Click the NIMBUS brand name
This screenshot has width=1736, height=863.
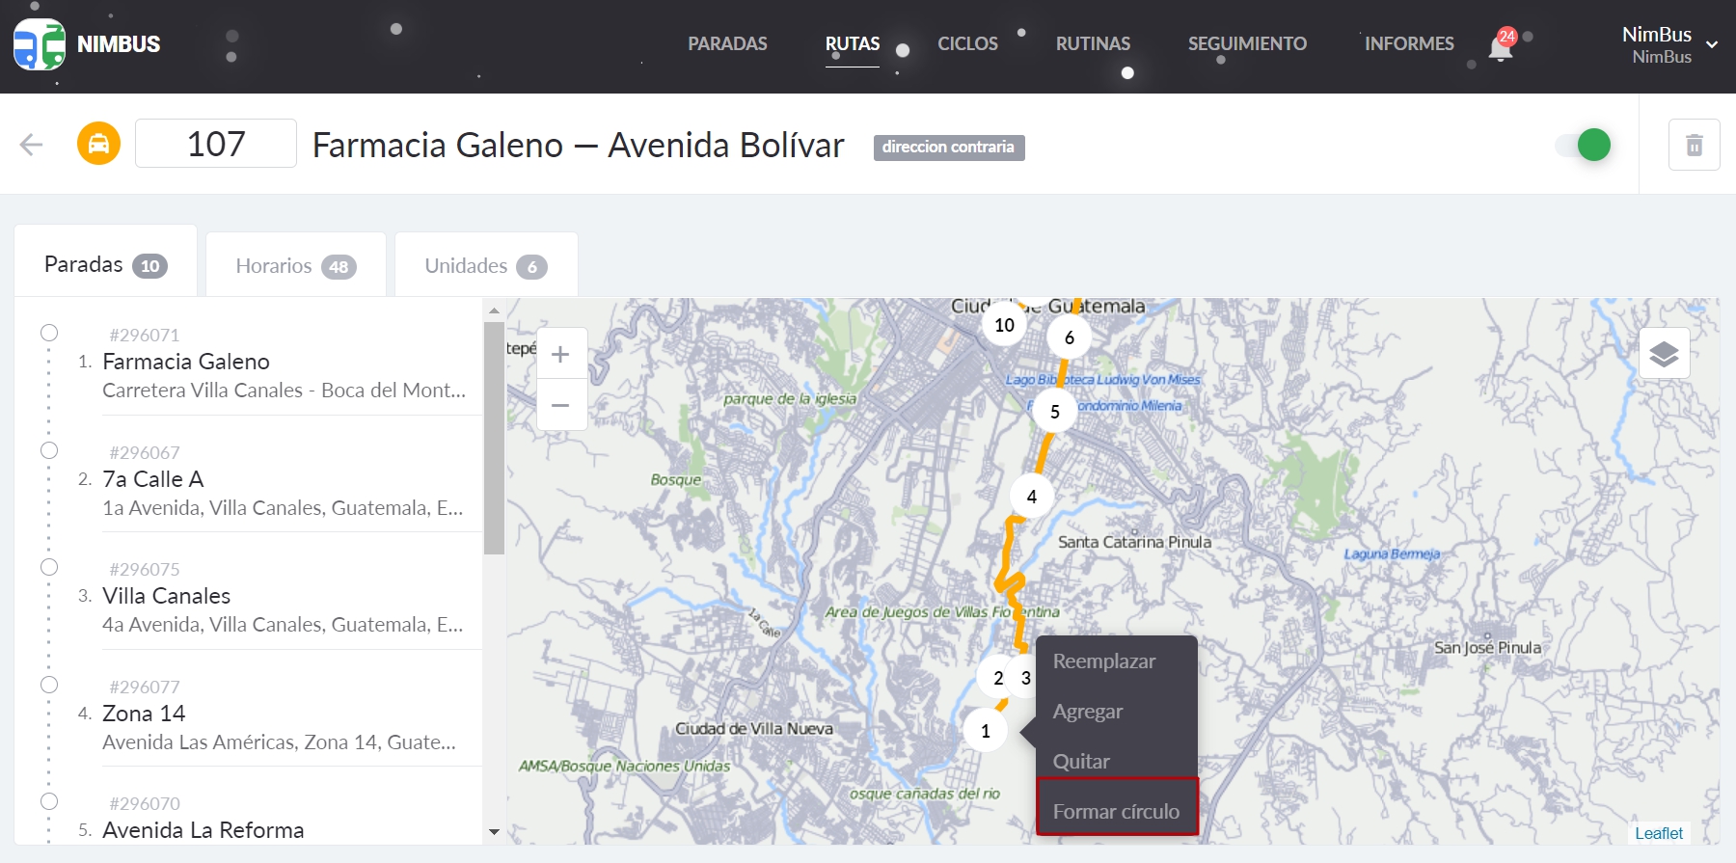(119, 44)
